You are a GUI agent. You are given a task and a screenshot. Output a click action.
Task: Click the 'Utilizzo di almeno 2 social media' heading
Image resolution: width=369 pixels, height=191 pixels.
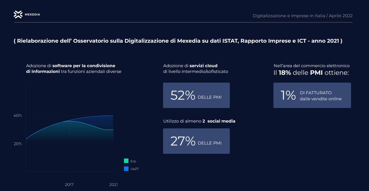pyautogui.click(x=199, y=121)
